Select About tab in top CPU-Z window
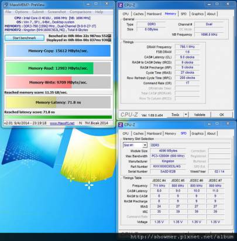Image resolution: width=237 pixels, height=241 pixels. pos(211,14)
